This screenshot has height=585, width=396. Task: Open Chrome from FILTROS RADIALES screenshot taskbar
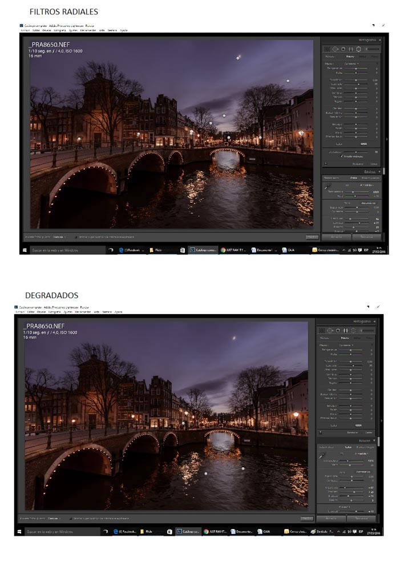(x=223, y=250)
